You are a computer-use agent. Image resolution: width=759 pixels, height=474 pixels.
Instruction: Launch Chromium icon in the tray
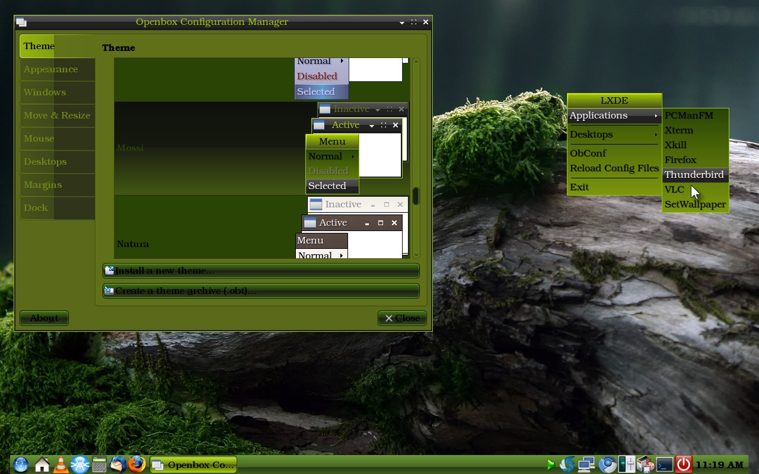[607, 465]
